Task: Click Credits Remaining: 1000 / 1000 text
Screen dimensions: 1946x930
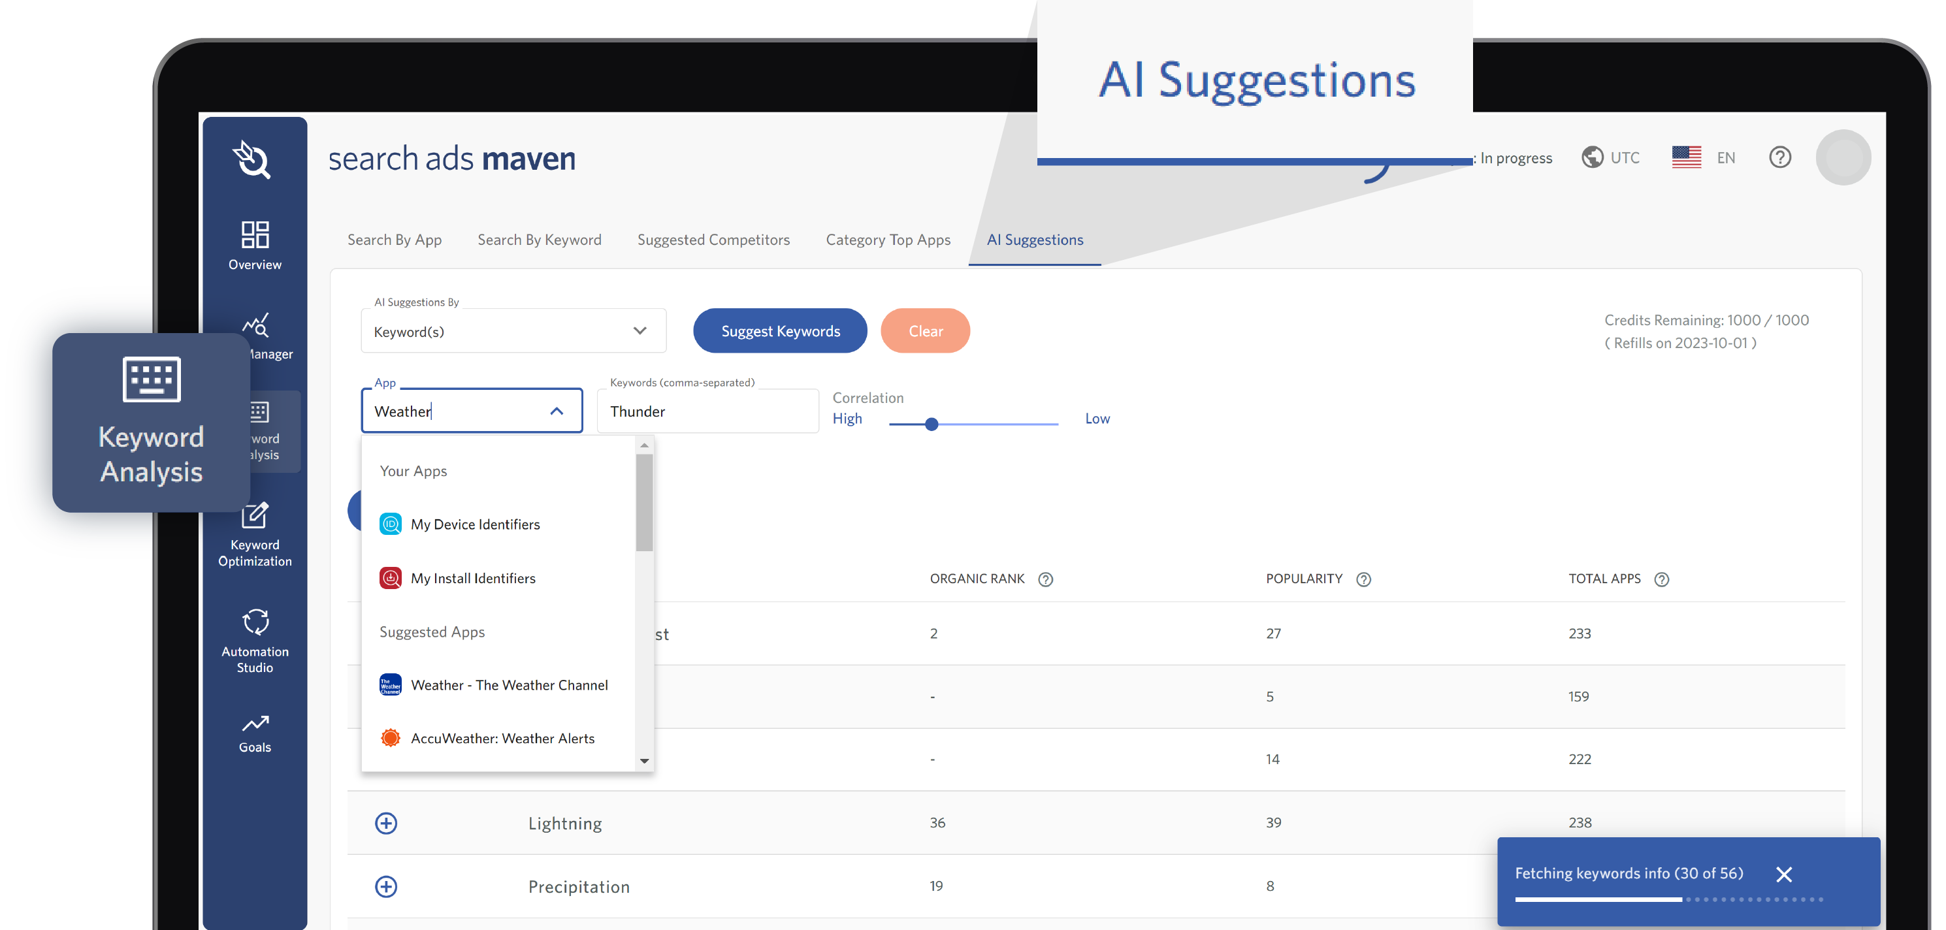Action: pos(1706,319)
